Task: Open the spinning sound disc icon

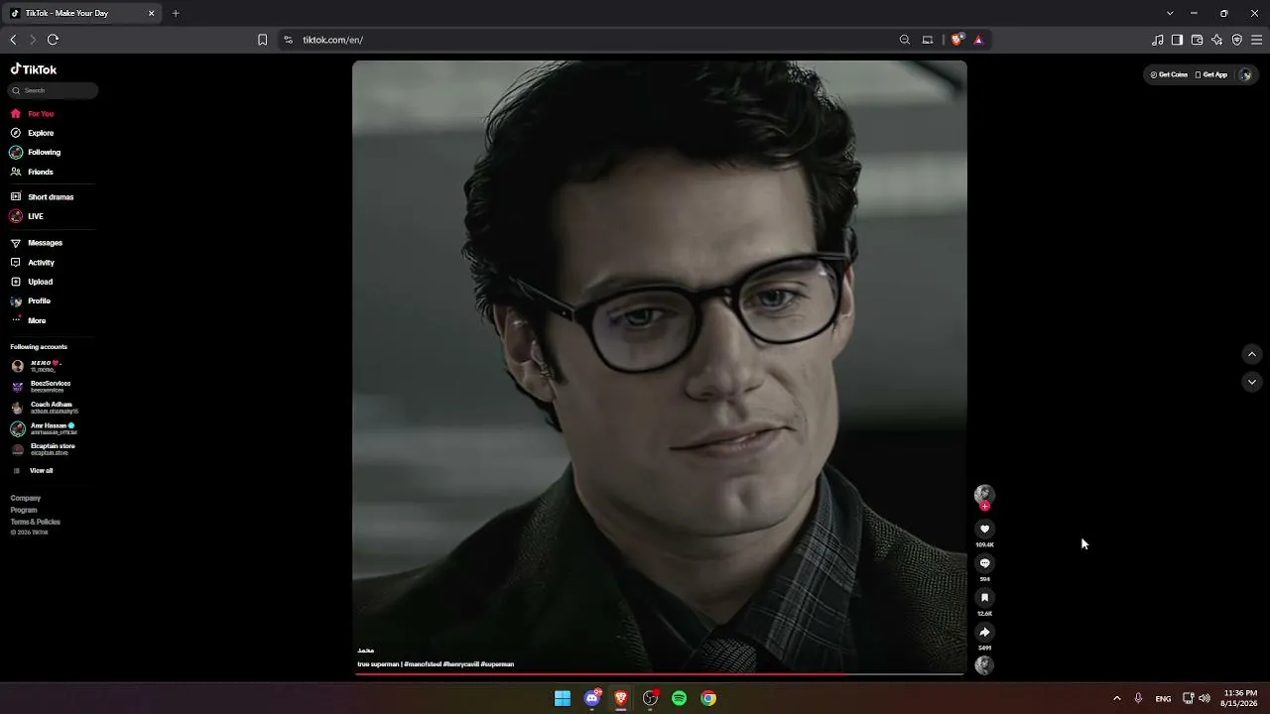Action: click(984, 665)
